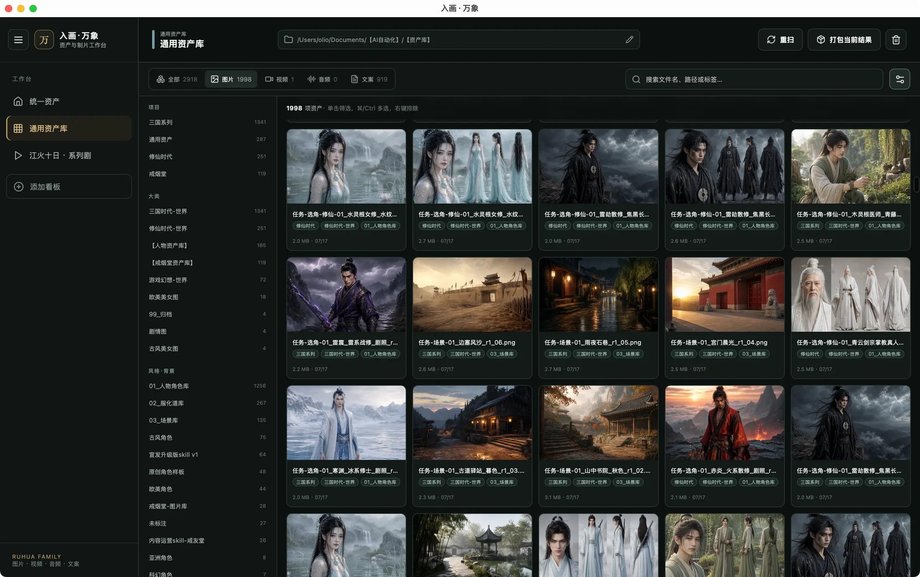920x577 pixels.
Task: Click the folder icon in the path bar
Action: (x=289, y=40)
